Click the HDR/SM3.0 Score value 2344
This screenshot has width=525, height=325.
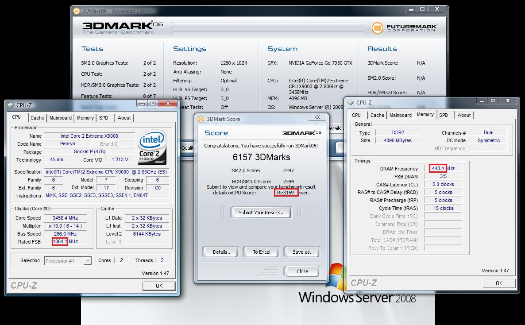288,181
